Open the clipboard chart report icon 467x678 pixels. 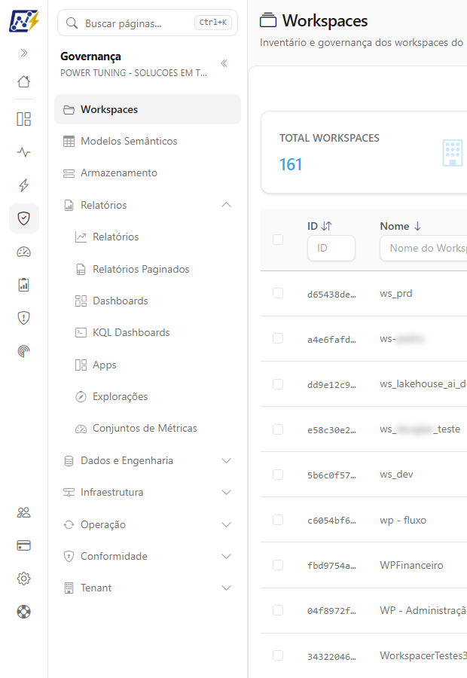coord(24,285)
